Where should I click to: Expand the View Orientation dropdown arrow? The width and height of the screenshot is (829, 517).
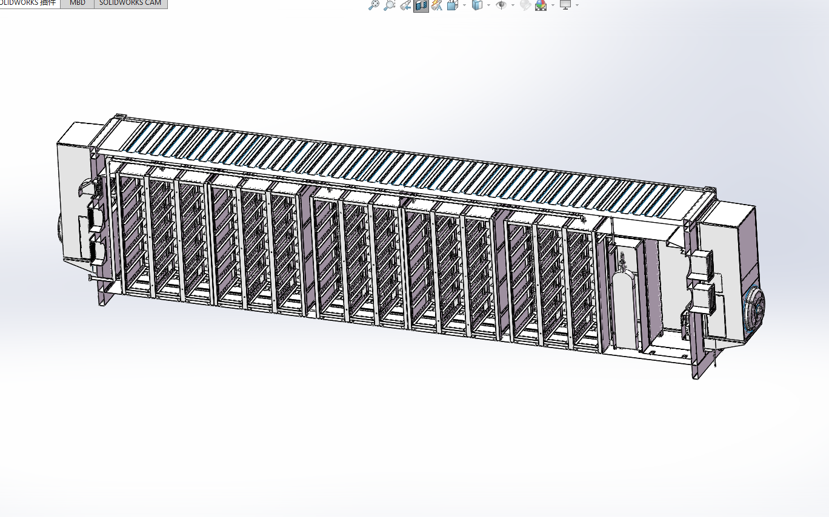[464, 5]
